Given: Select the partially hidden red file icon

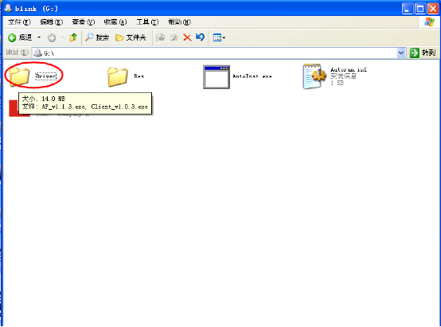Looking at the screenshot, I should [x=14, y=108].
